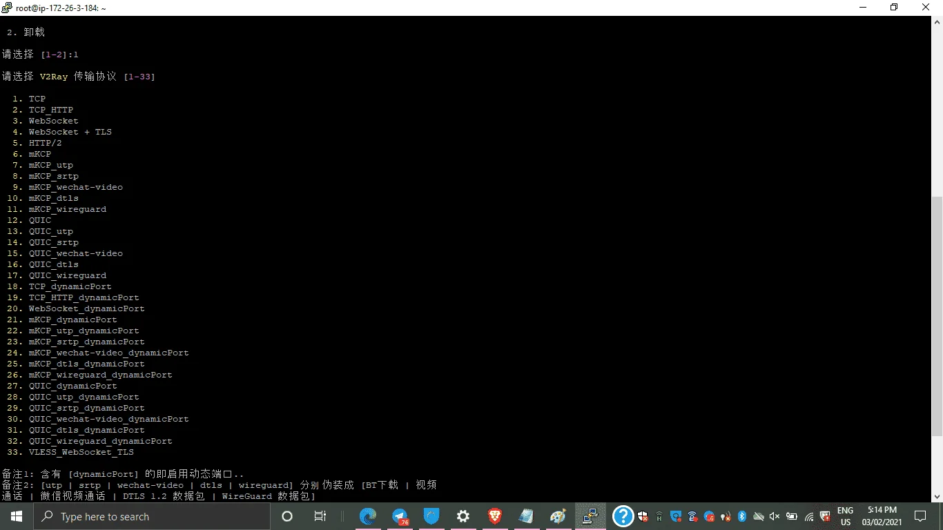
Task: Open the Wi-Fi network tray icon
Action: [x=809, y=516]
